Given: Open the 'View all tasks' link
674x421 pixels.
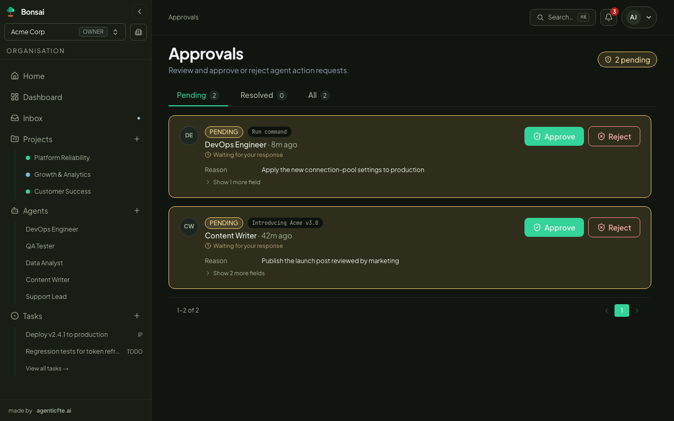Looking at the screenshot, I should 47,368.
